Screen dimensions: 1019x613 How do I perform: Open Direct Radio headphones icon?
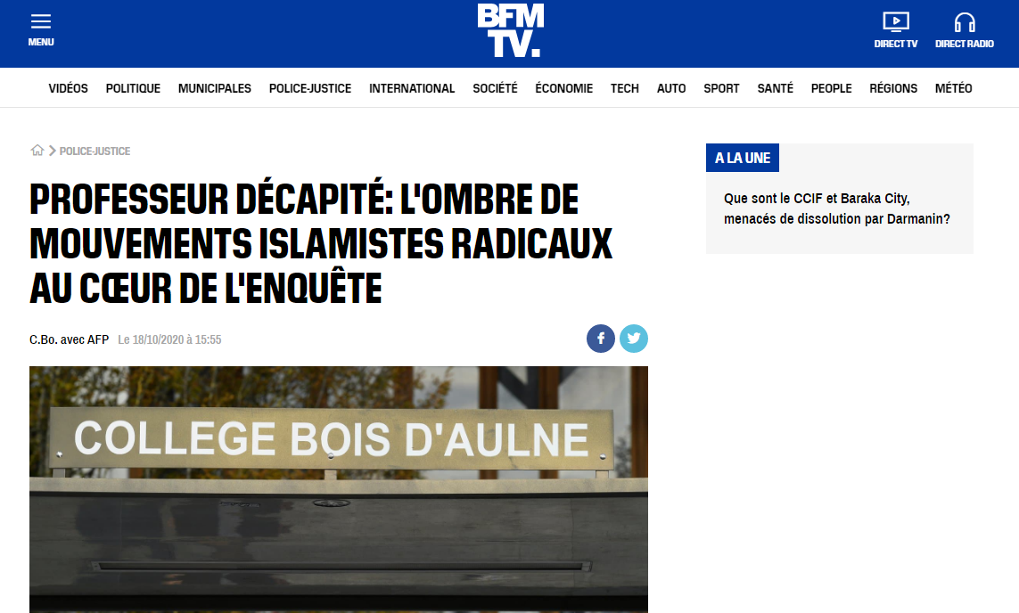coord(965,22)
